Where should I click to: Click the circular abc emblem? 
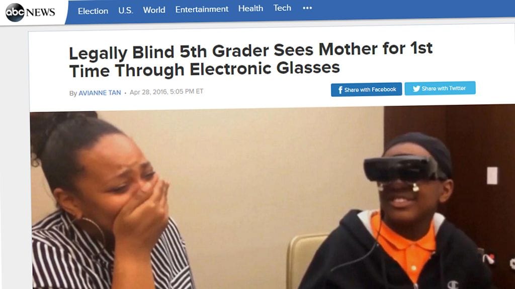coord(15,13)
